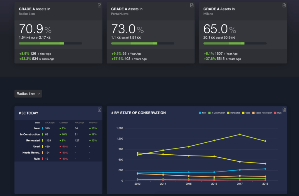The width and height of the screenshot is (299, 196).
Task: Click the Porta Nuova progress bar
Action: [x=142, y=43]
